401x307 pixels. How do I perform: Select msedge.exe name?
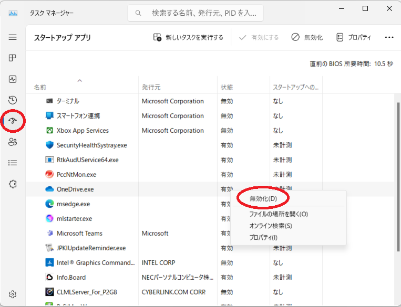pyautogui.click(x=74, y=204)
